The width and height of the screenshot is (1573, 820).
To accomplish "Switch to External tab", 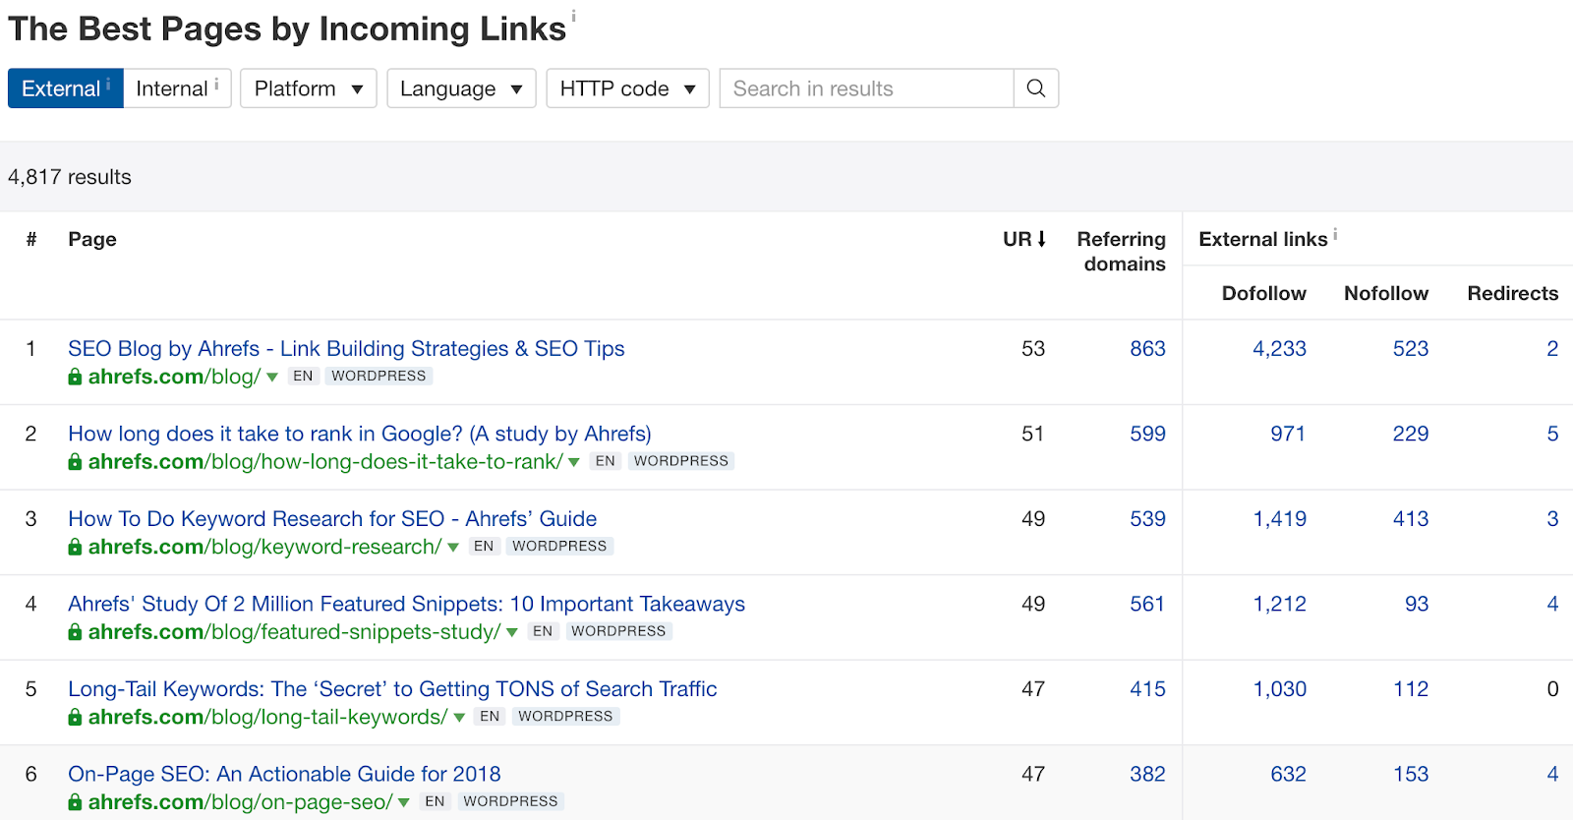I will [65, 88].
